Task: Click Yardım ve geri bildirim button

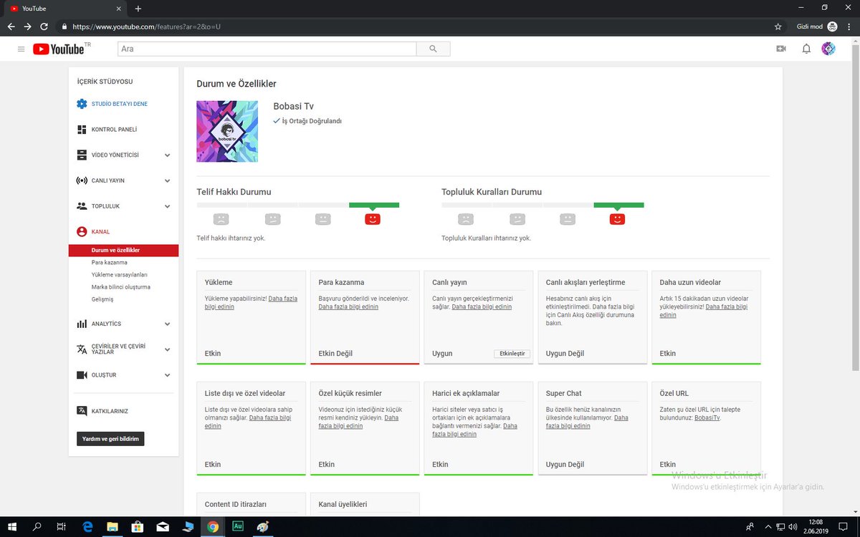Action: click(x=110, y=438)
